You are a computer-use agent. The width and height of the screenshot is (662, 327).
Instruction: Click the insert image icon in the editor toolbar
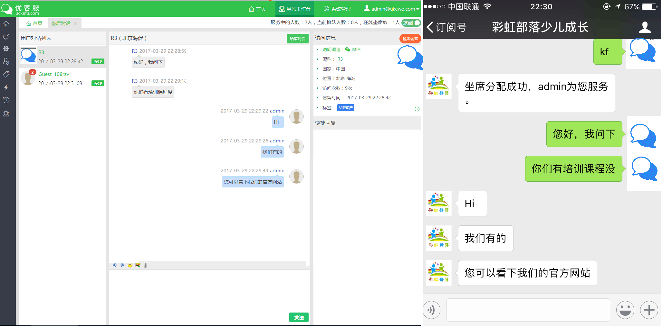pyautogui.click(x=138, y=265)
